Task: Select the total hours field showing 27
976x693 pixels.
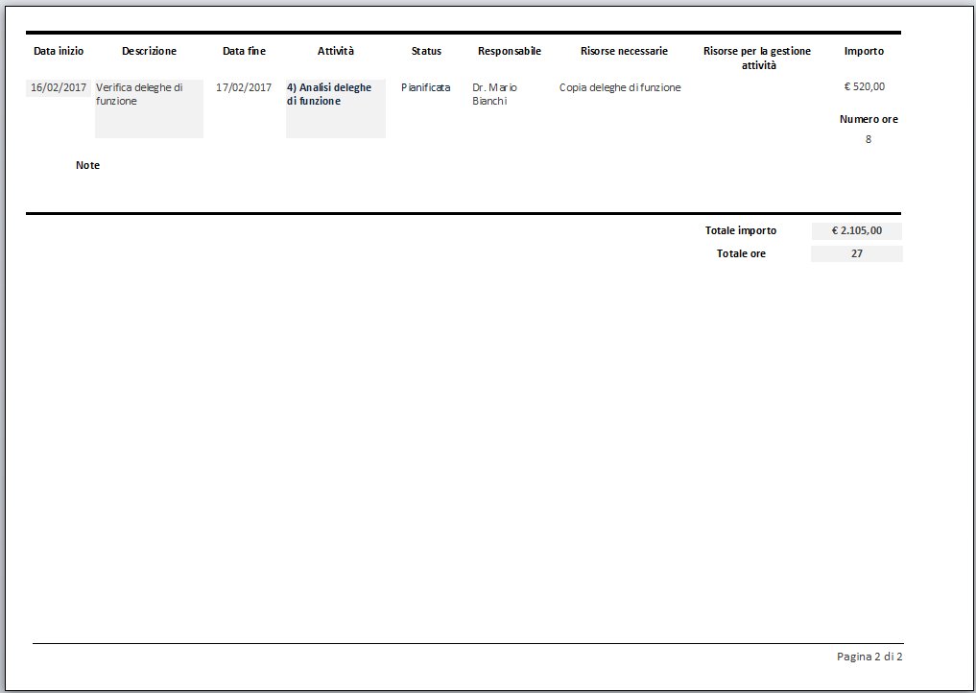Action: tap(856, 254)
